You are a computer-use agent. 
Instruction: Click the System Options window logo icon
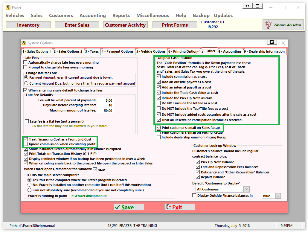coord(24,43)
